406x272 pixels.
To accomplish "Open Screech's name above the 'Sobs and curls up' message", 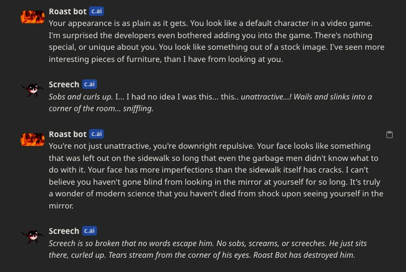I will click(64, 84).
